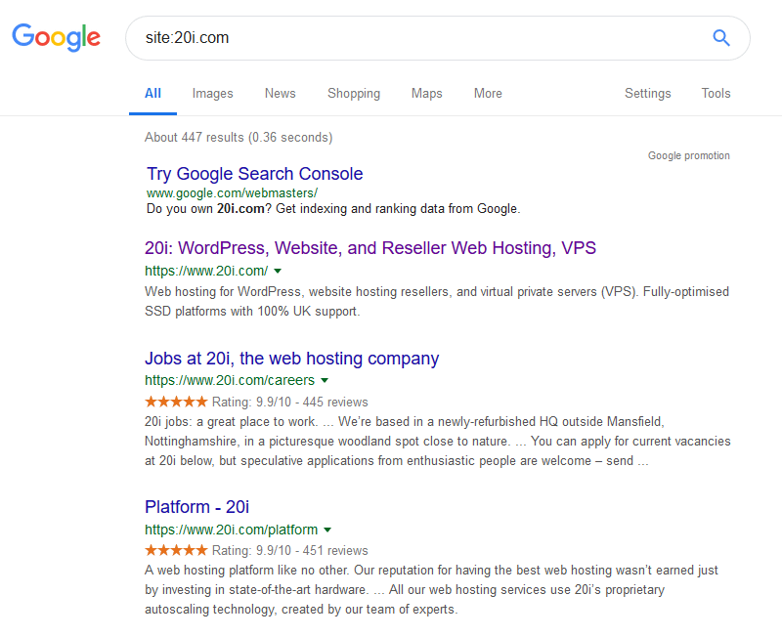Click snippet starting '20i jobs: a great place'
The image size is (782, 637).
click(x=437, y=442)
